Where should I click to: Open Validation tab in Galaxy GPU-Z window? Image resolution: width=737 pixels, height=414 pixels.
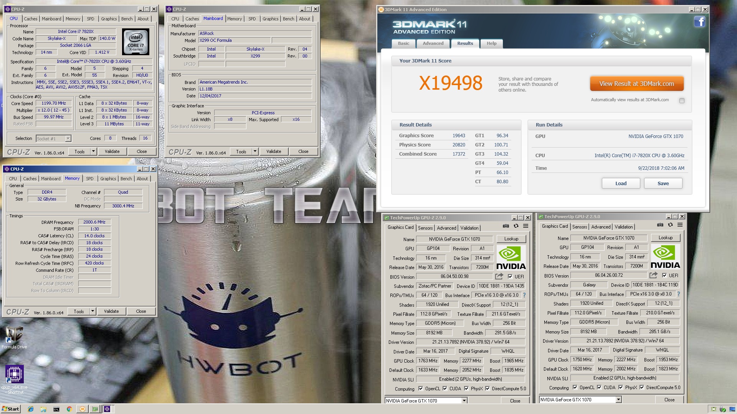[x=624, y=227]
